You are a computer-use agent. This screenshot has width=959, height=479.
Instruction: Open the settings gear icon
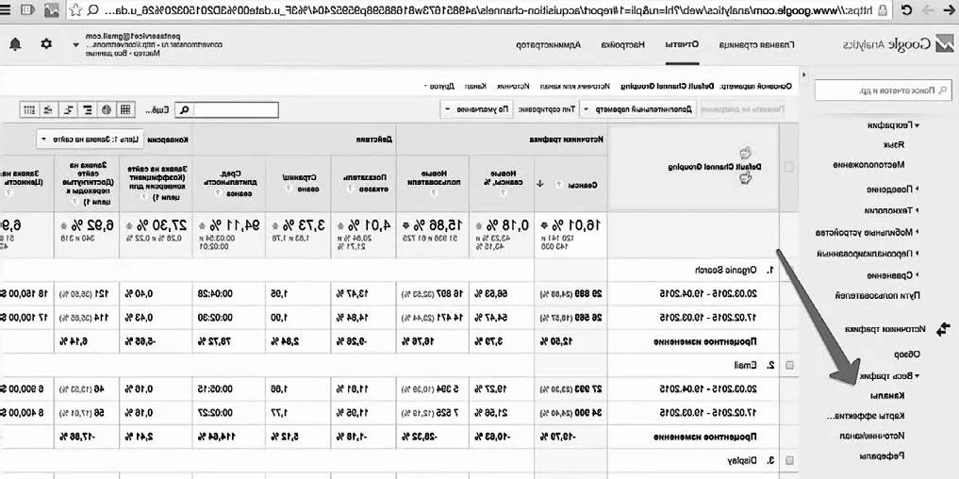coord(47,44)
